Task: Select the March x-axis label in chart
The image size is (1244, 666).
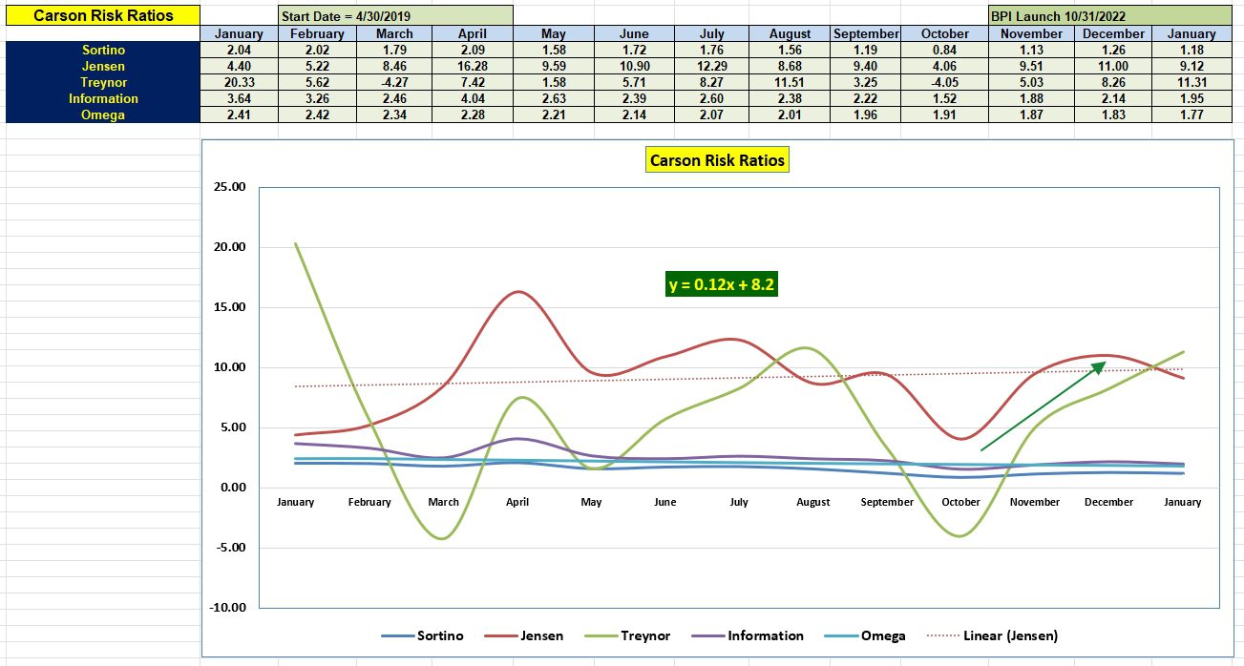Action: point(443,502)
